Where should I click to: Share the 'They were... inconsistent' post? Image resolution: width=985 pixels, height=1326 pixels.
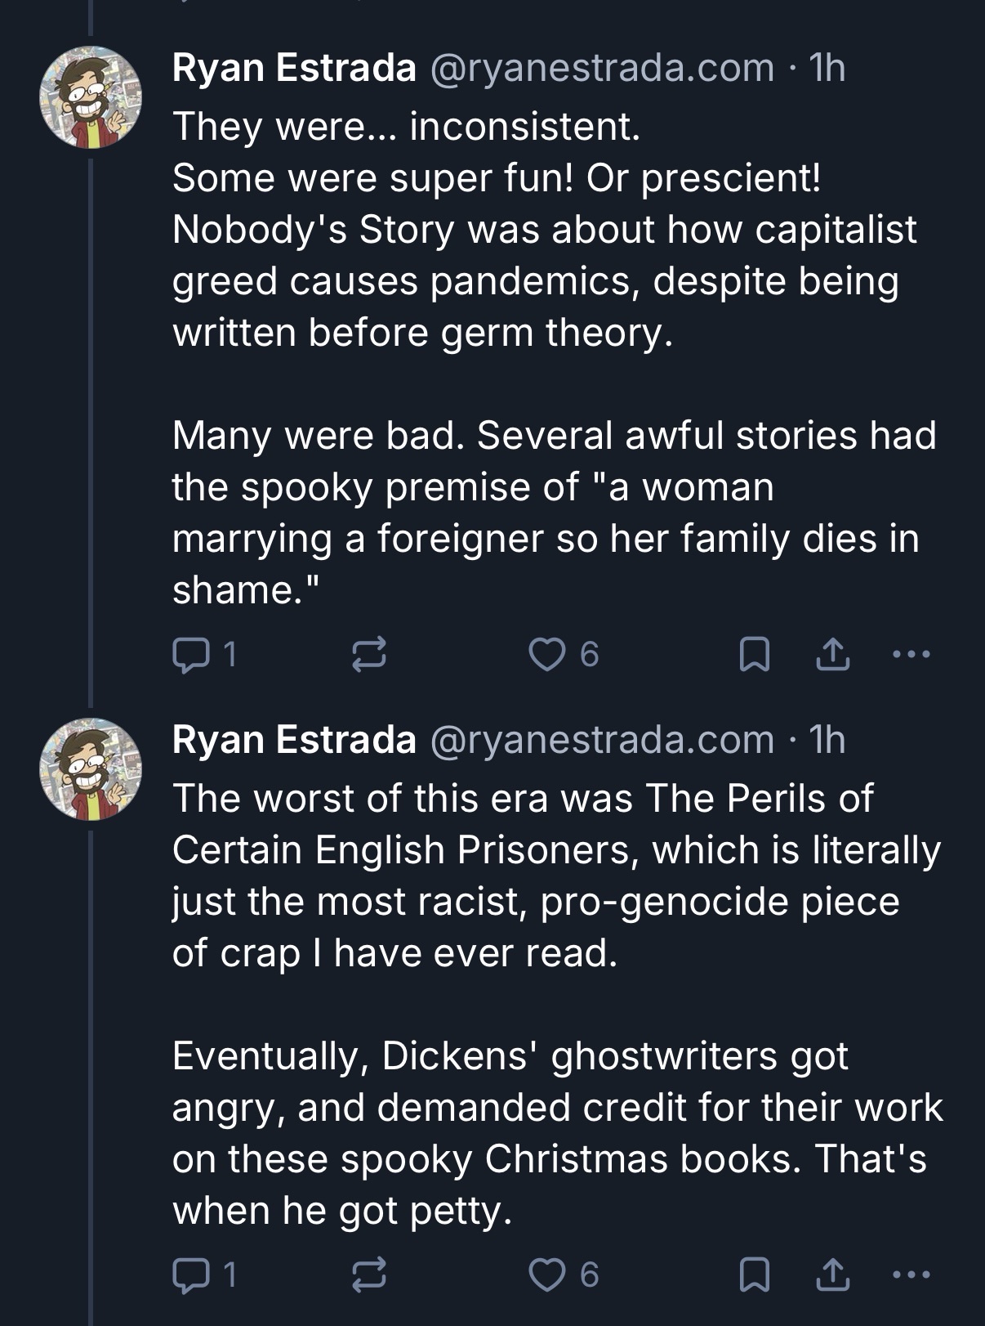pos(832,655)
